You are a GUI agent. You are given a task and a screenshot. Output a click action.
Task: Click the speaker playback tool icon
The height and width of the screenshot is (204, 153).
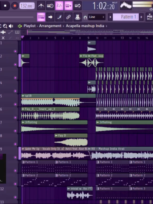11,26
